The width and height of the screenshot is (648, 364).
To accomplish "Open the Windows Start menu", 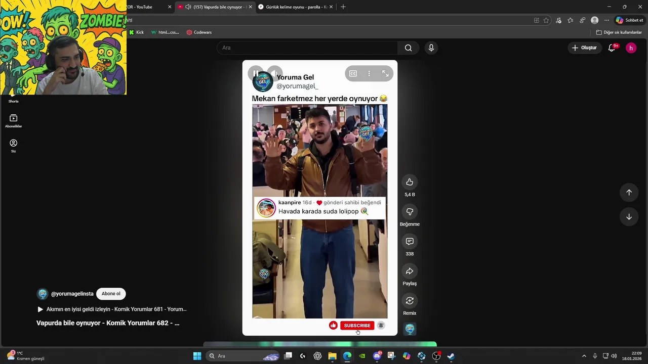I will pos(197,356).
